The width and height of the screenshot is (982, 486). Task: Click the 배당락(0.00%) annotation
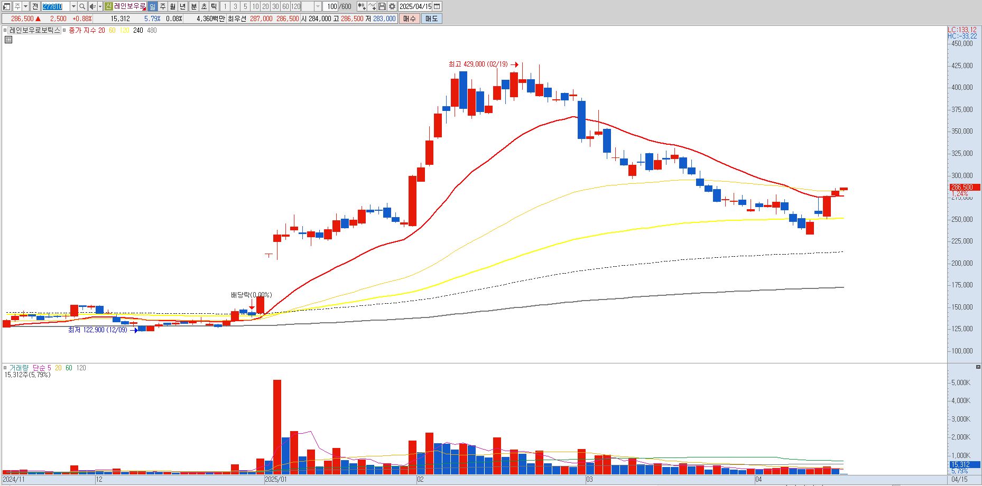coord(251,295)
